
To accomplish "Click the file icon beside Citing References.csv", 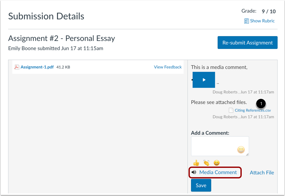I will pyautogui.click(x=231, y=110).
